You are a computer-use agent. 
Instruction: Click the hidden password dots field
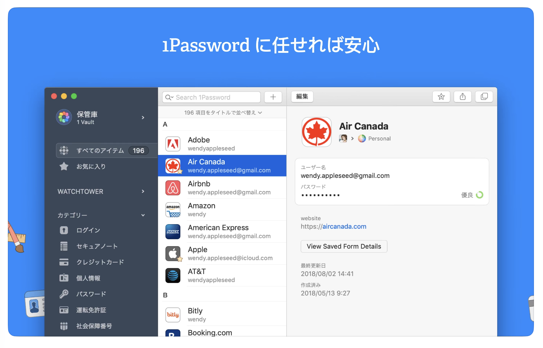click(x=320, y=195)
